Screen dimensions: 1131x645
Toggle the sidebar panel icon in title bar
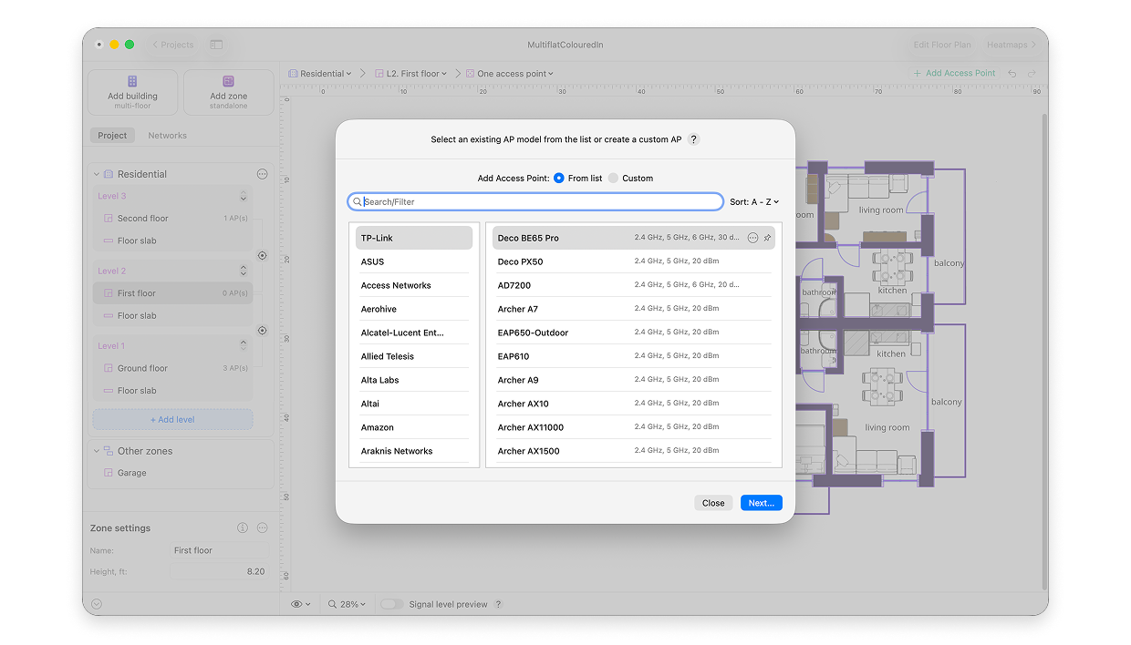(x=216, y=45)
